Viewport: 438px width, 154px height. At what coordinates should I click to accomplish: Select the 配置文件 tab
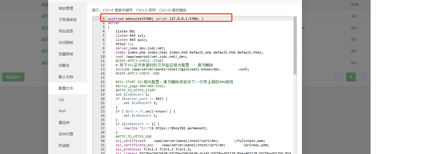[66, 88]
